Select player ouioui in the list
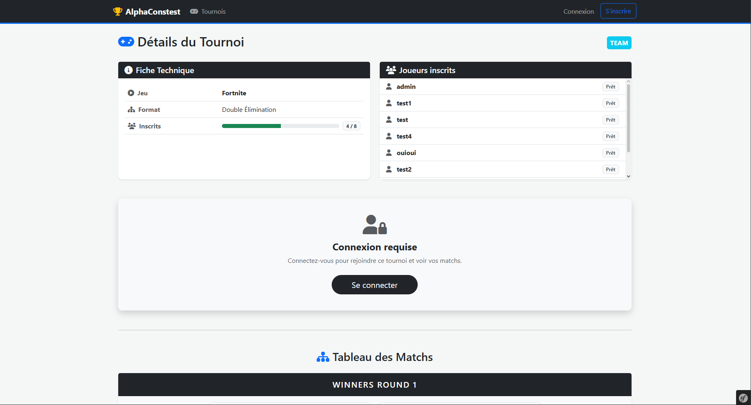Viewport: 751px width, 405px height. tap(503, 153)
